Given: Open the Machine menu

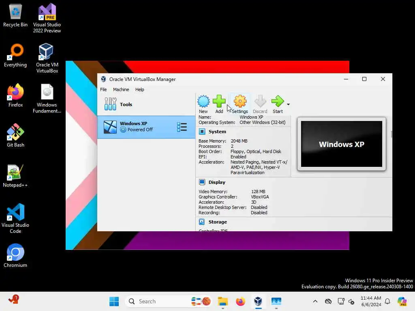Looking at the screenshot, I should click(121, 89).
